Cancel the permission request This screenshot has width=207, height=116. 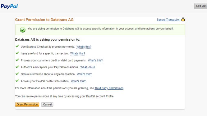(47, 105)
